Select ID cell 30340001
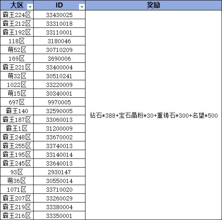This screenshot has height=220, width=222. (59, 93)
